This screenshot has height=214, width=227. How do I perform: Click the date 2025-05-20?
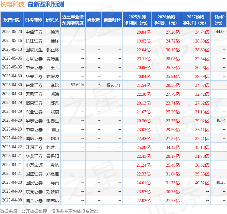coord(12,32)
